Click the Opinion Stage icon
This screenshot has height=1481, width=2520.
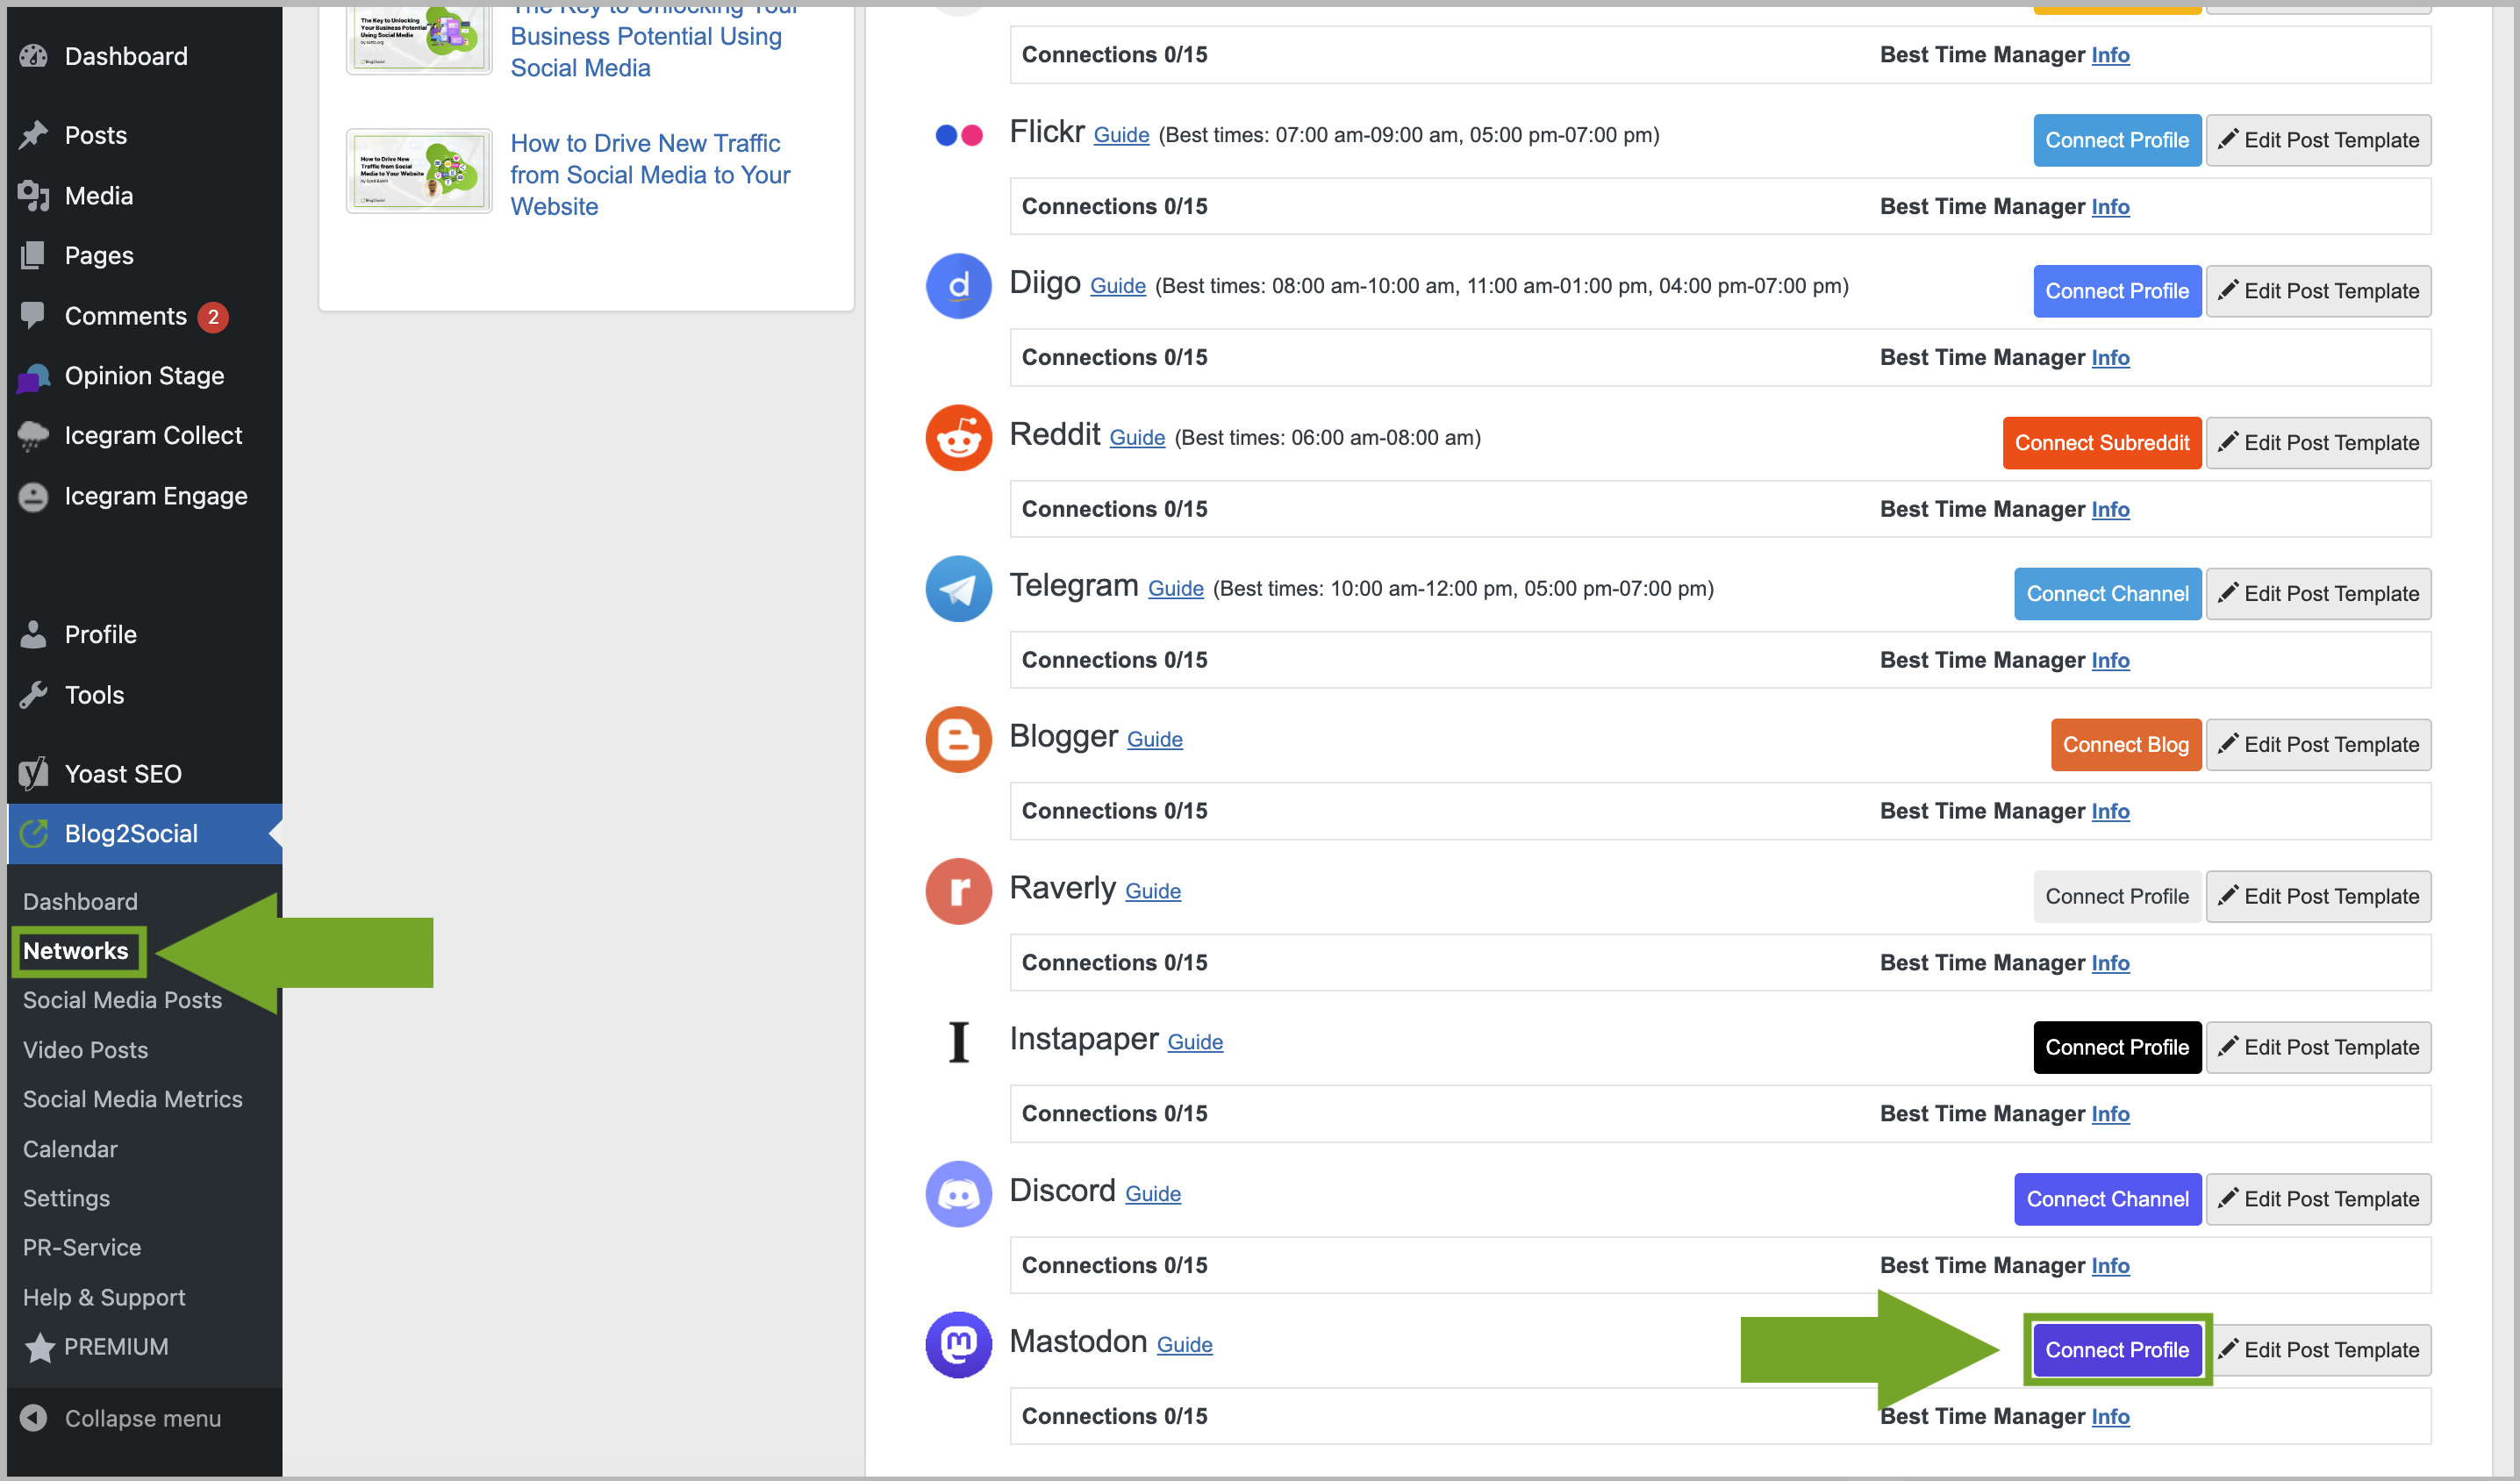(33, 377)
